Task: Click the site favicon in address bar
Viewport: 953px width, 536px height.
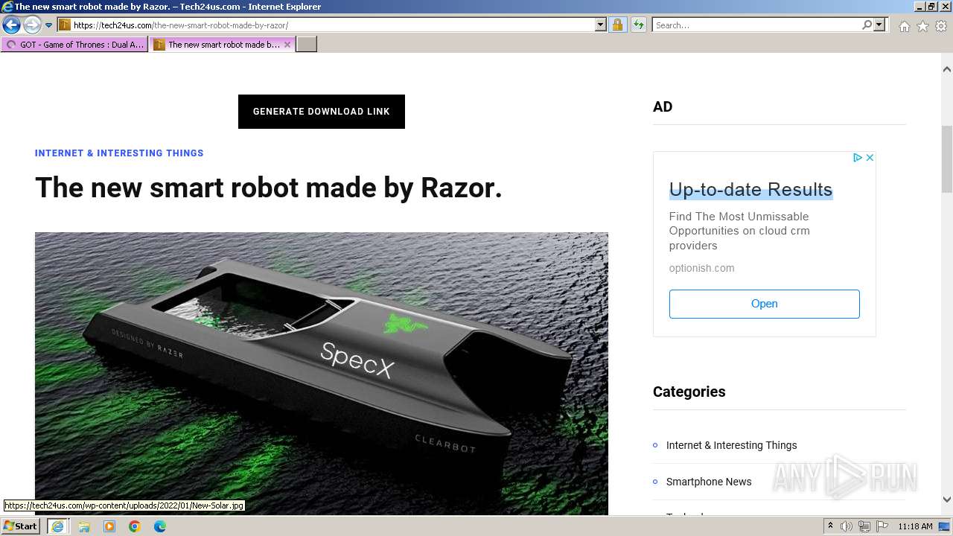Action: point(65,25)
